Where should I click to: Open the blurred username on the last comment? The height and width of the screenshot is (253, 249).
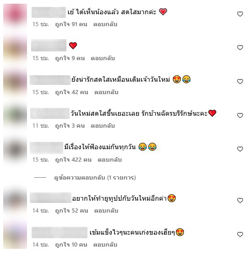(60, 232)
